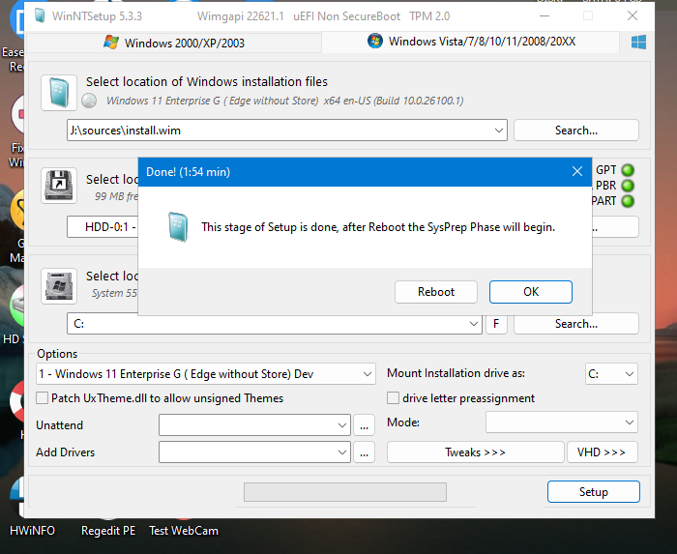Click the Reboot button in dialog
Viewport: 677px width, 554px height.
point(435,292)
